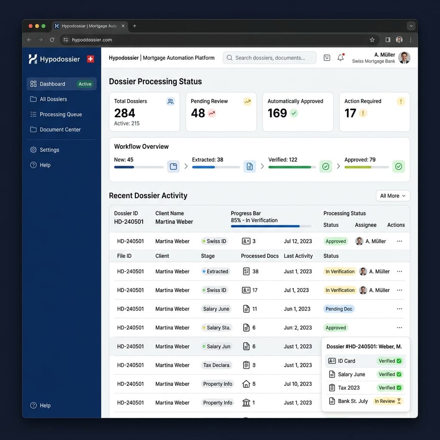The height and width of the screenshot is (440, 440).
Task: Toggle ID Card Verified checkbox
Action: point(399,361)
